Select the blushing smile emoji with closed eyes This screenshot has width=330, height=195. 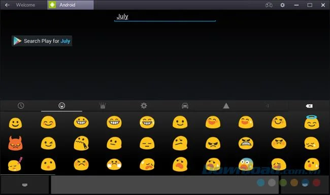[48, 123]
